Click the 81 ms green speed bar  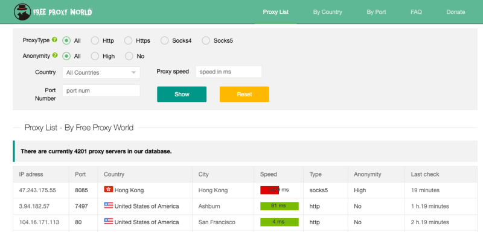[x=280, y=206]
